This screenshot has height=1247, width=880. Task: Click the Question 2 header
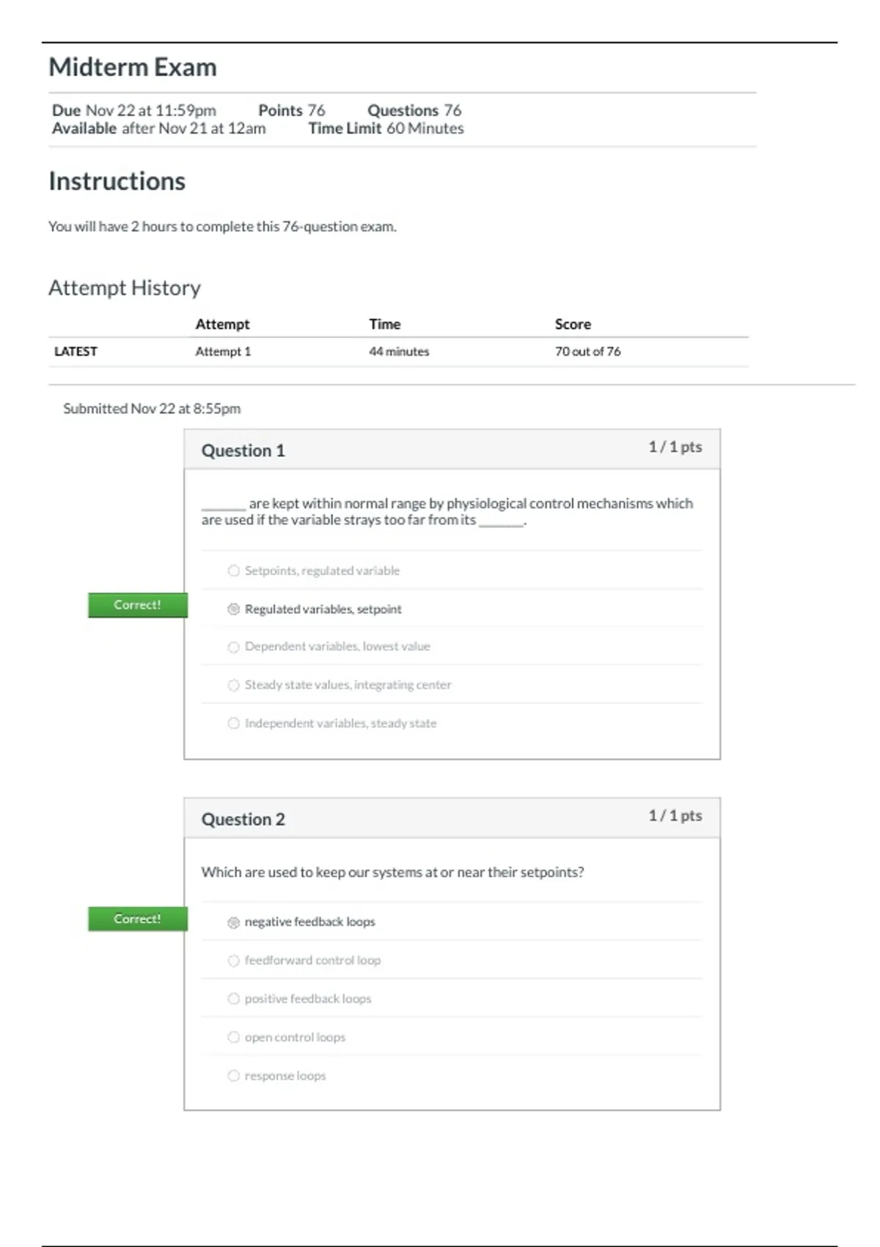tap(243, 819)
